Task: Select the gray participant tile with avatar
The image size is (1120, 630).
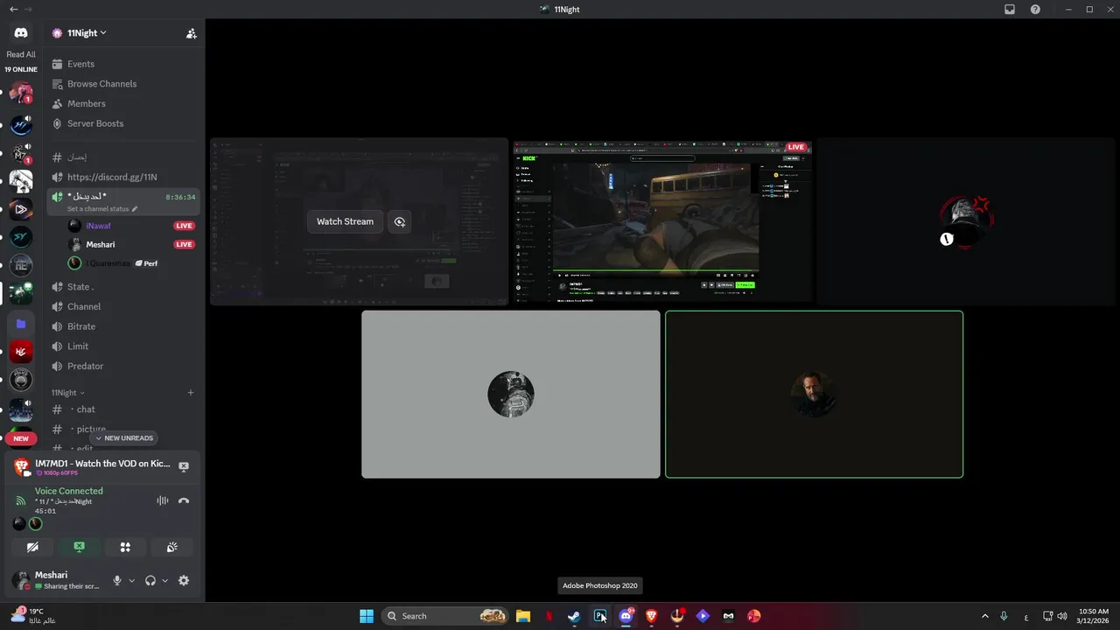Action: coord(511,395)
